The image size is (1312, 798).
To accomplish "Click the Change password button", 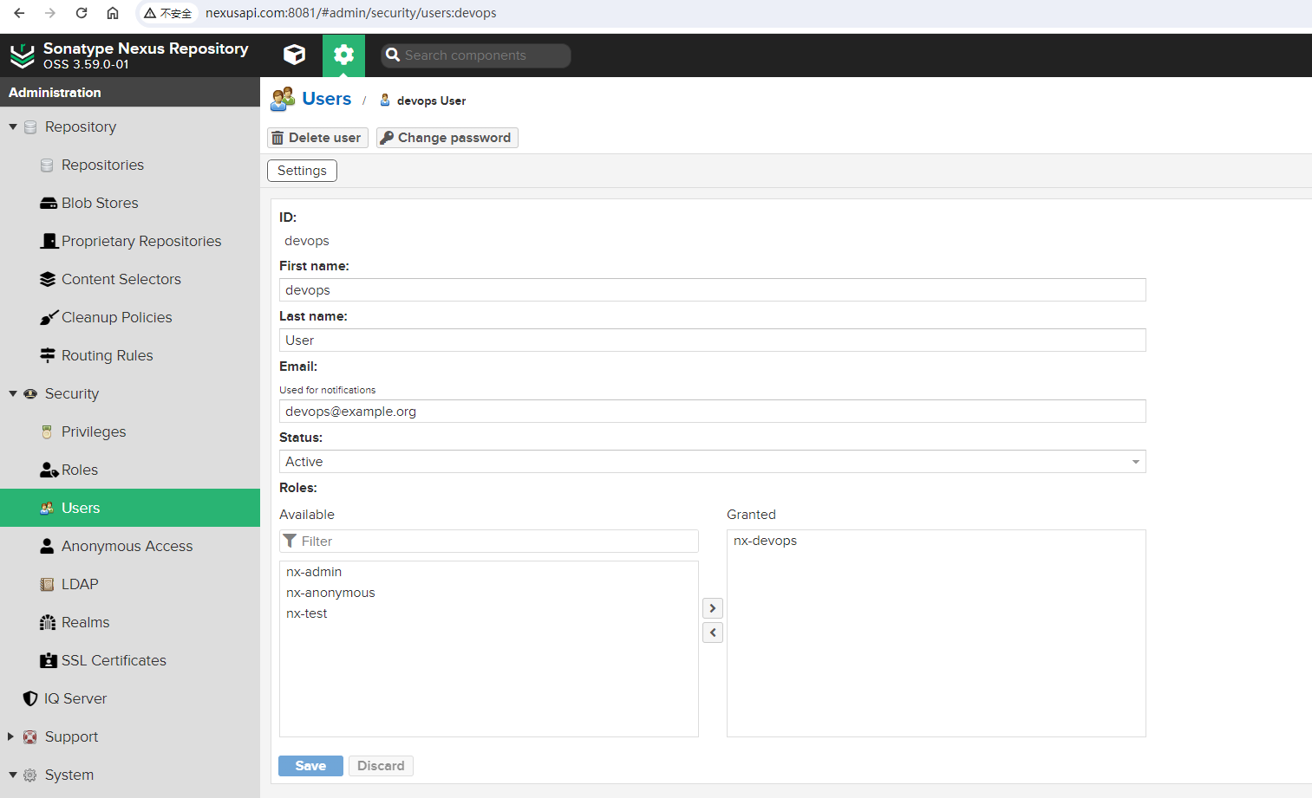I will 447,138.
